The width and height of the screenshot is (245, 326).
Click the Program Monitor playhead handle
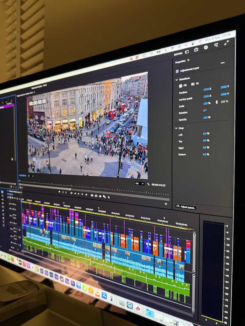click(70, 189)
